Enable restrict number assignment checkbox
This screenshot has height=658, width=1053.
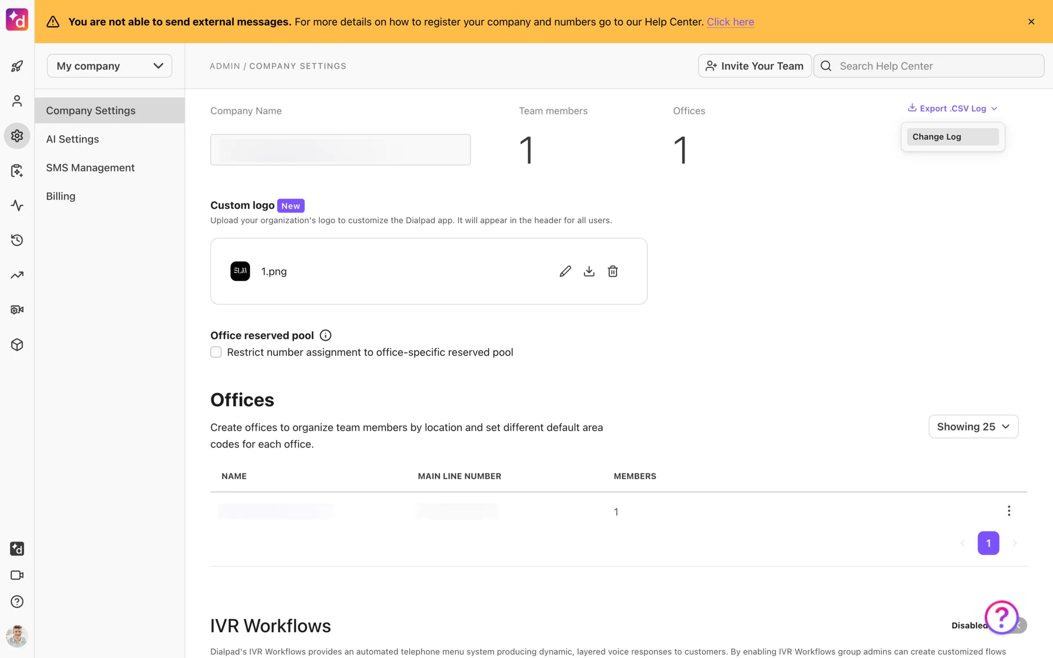coord(216,352)
